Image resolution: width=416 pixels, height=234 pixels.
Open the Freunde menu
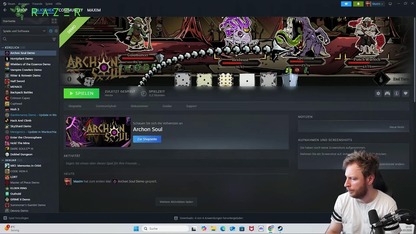click(x=37, y=4)
